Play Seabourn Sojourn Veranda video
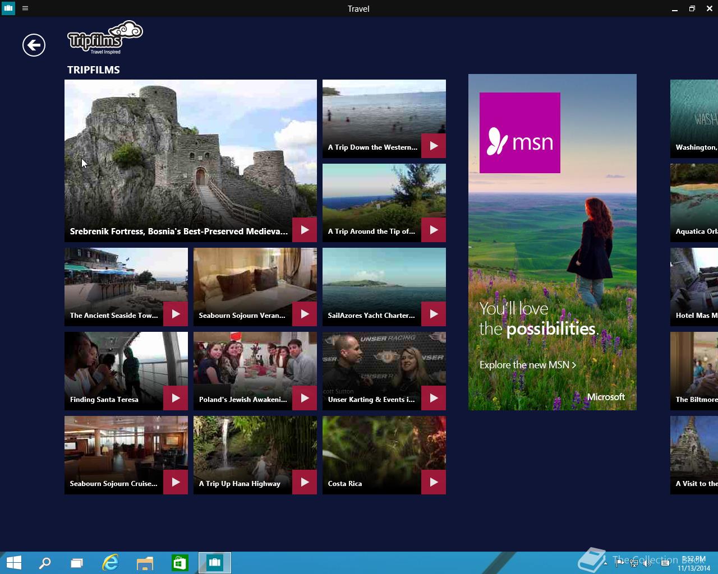 [305, 314]
